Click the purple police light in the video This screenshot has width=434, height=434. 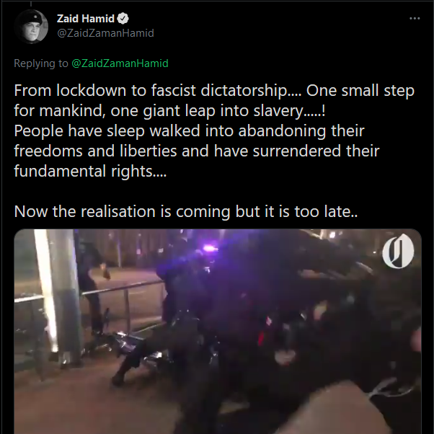pyautogui.click(x=211, y=248)
